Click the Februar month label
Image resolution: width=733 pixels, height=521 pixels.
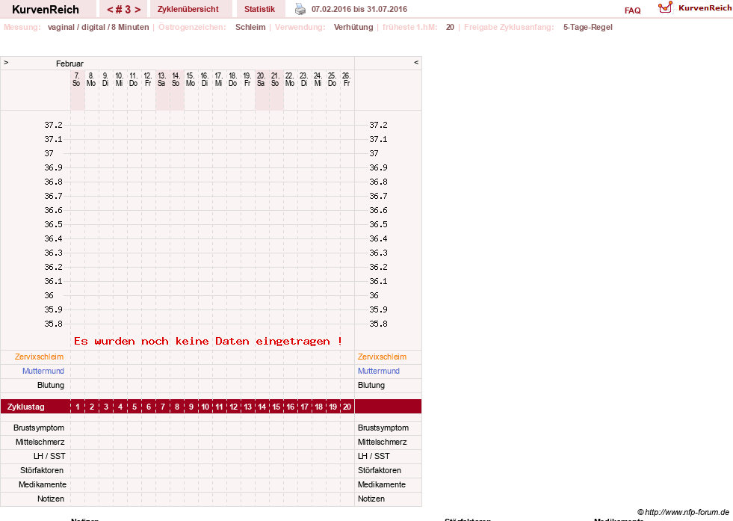click(x=69, y=64)
